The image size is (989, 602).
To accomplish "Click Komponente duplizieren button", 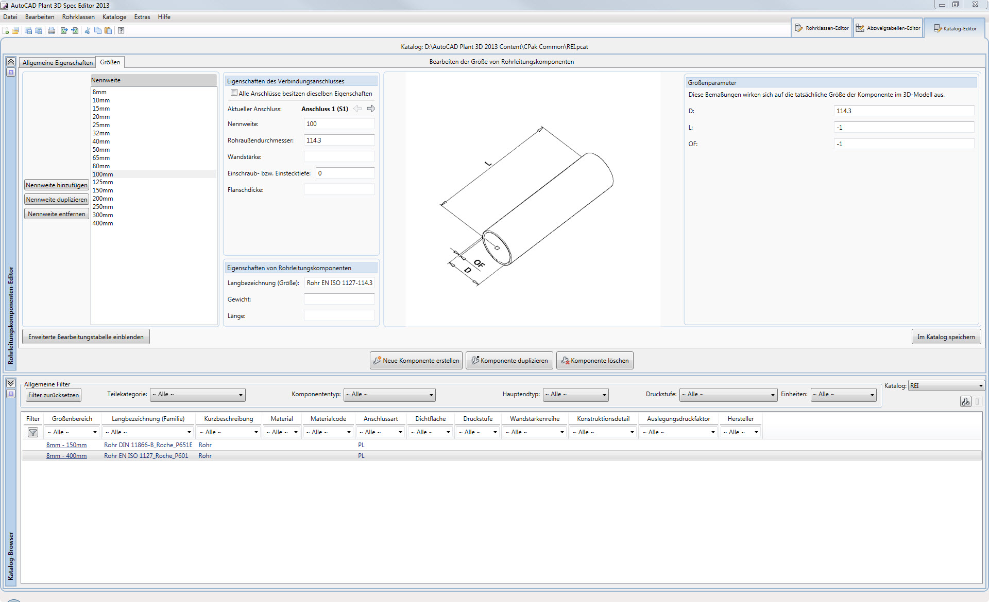I will 509,361.
